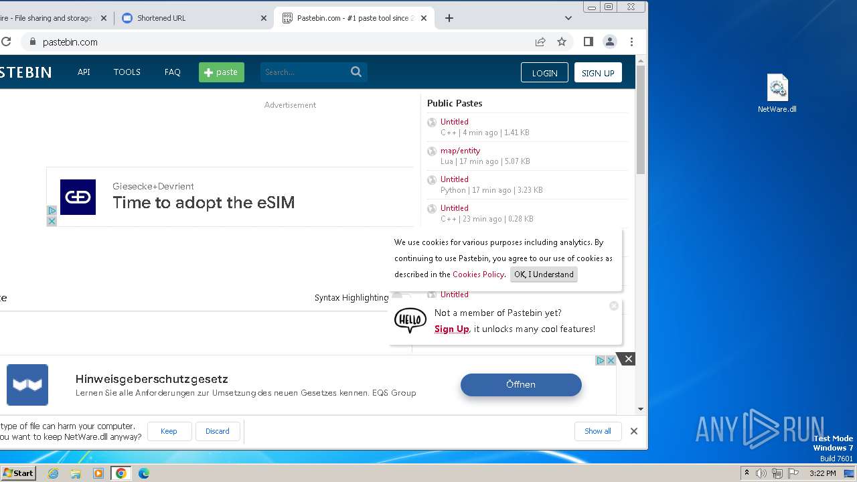The height and width of the screenshot is (482, 857).
Task: Close the Shortened URL tab
Action: 264,18
